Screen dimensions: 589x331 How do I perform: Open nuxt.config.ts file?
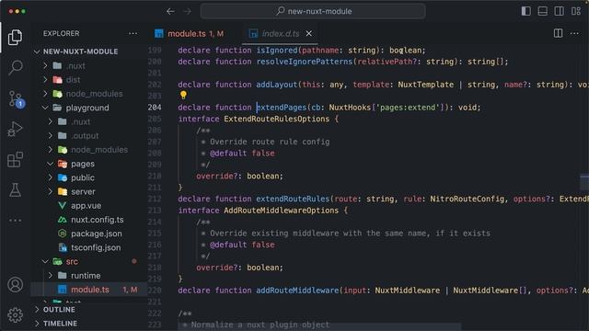[x=98, y=220]
